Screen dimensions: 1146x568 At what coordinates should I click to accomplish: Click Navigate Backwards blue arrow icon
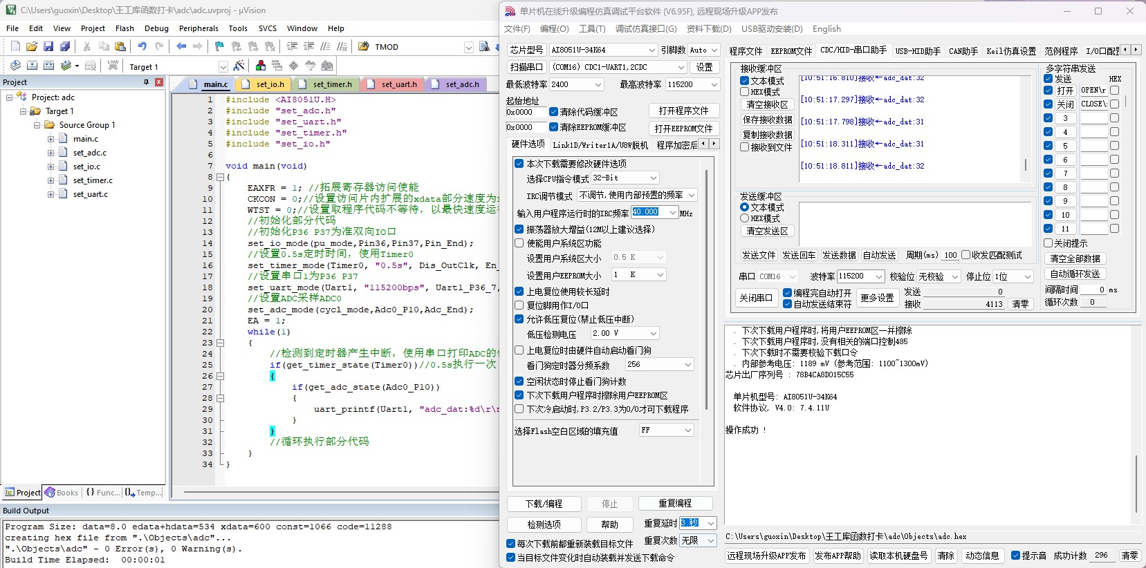(x=181, y=46)
